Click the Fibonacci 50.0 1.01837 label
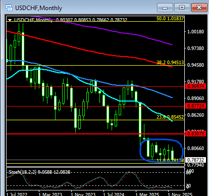 [x=170, y=19]
